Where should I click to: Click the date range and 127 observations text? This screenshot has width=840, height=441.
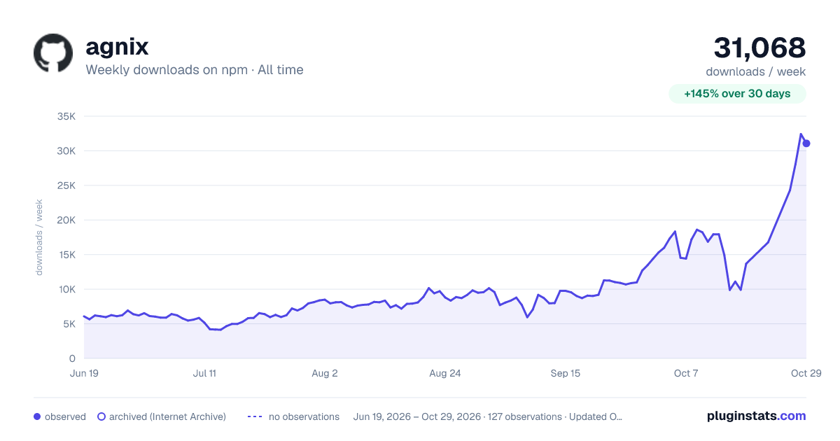[488, 416]
